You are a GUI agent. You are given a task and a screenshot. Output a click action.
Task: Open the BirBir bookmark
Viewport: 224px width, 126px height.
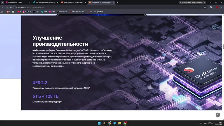[52, 12]
